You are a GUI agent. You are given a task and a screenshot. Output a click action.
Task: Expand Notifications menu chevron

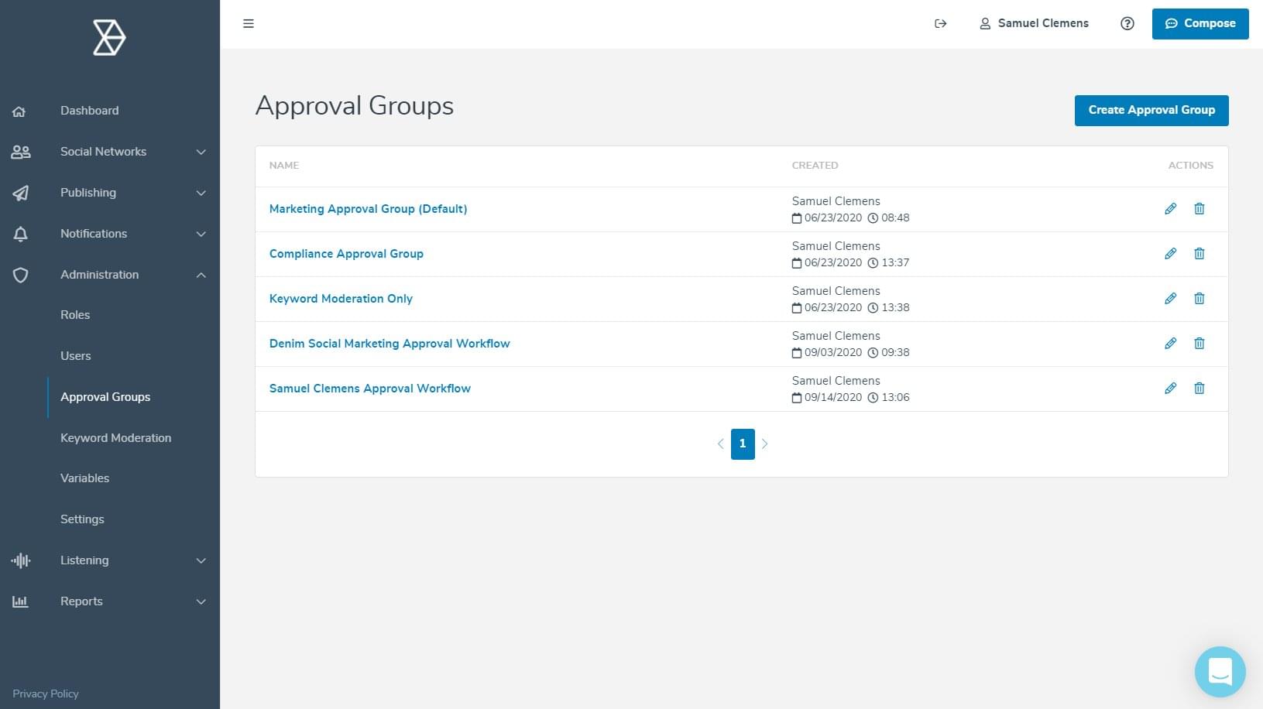(x=201, y=234)
